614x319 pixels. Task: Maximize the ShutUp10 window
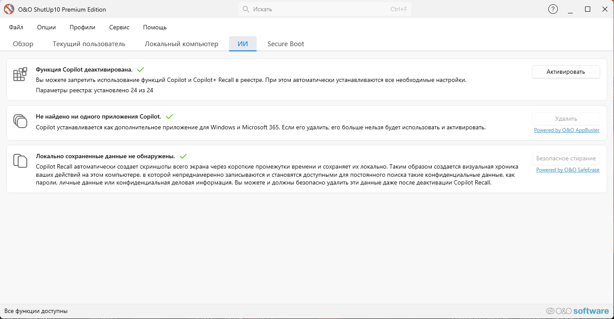pyautogui.click(x=588, y=9)
